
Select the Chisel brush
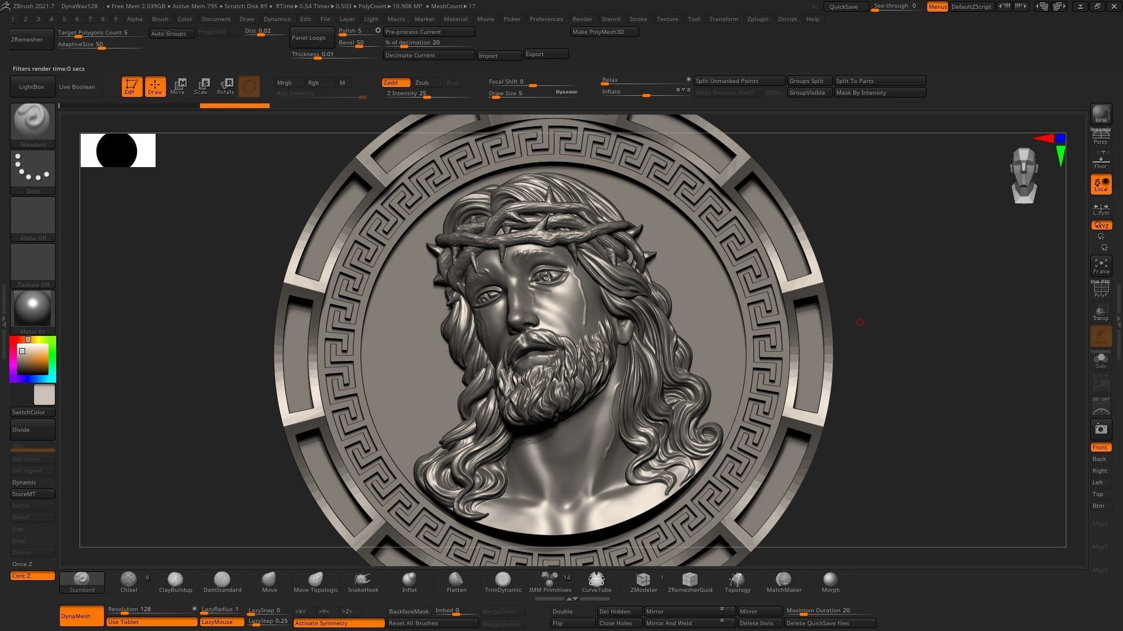pos(129,582)
